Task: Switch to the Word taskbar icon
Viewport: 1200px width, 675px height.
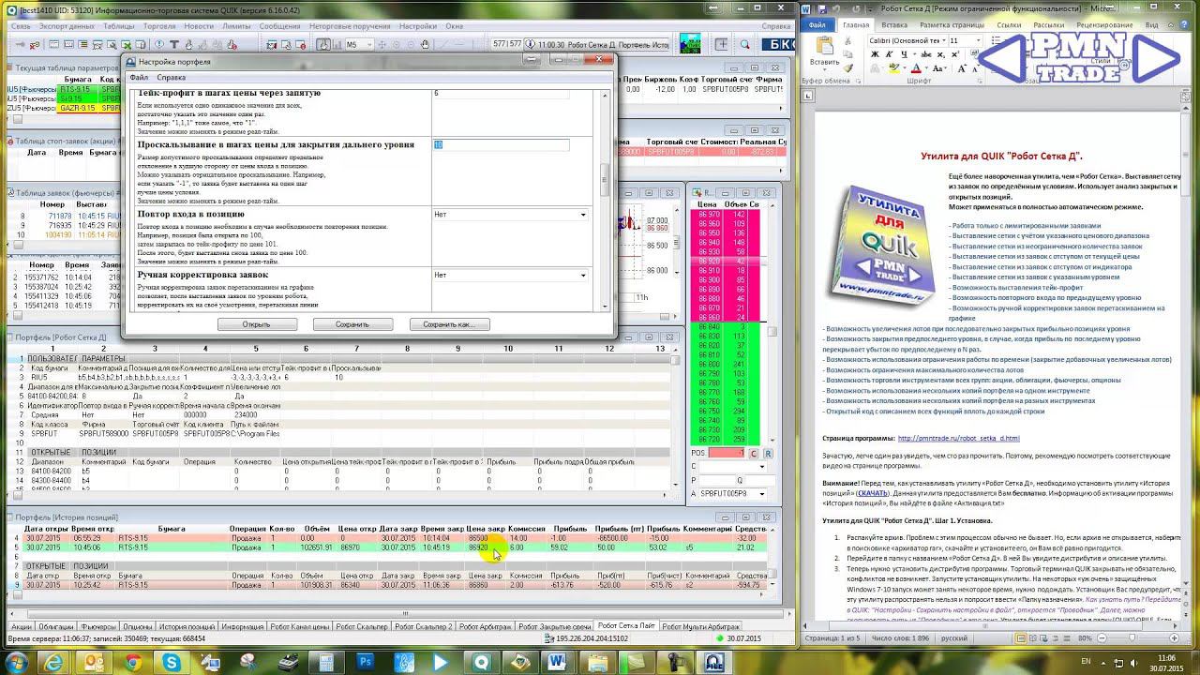Action: 558,662
